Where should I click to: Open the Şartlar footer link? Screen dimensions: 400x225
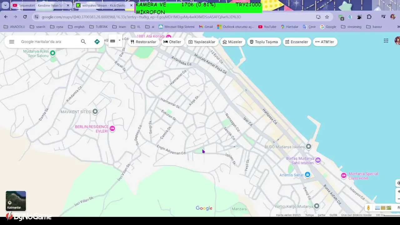coord(322,215)
